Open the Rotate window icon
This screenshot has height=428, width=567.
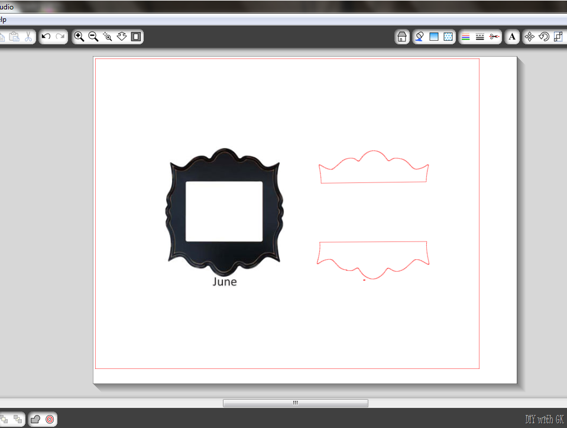pos(544,37)
